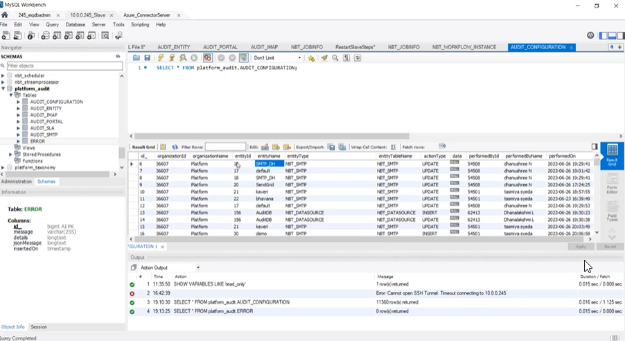The image size is (625, 341).
Task: Open a script file in editor
Action: pos(137,58)
